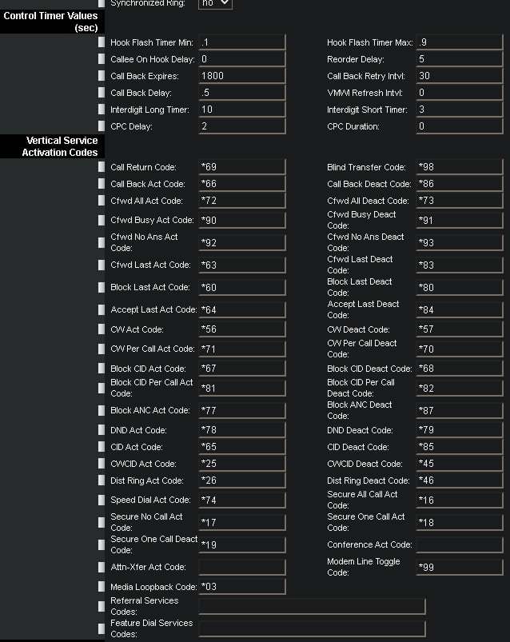Open the Synchronized Ring dropdown

tap(216, 3)
